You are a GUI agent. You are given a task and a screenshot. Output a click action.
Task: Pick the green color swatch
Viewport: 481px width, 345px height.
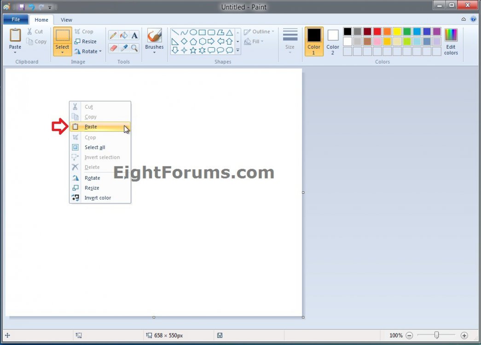point(407,31)
